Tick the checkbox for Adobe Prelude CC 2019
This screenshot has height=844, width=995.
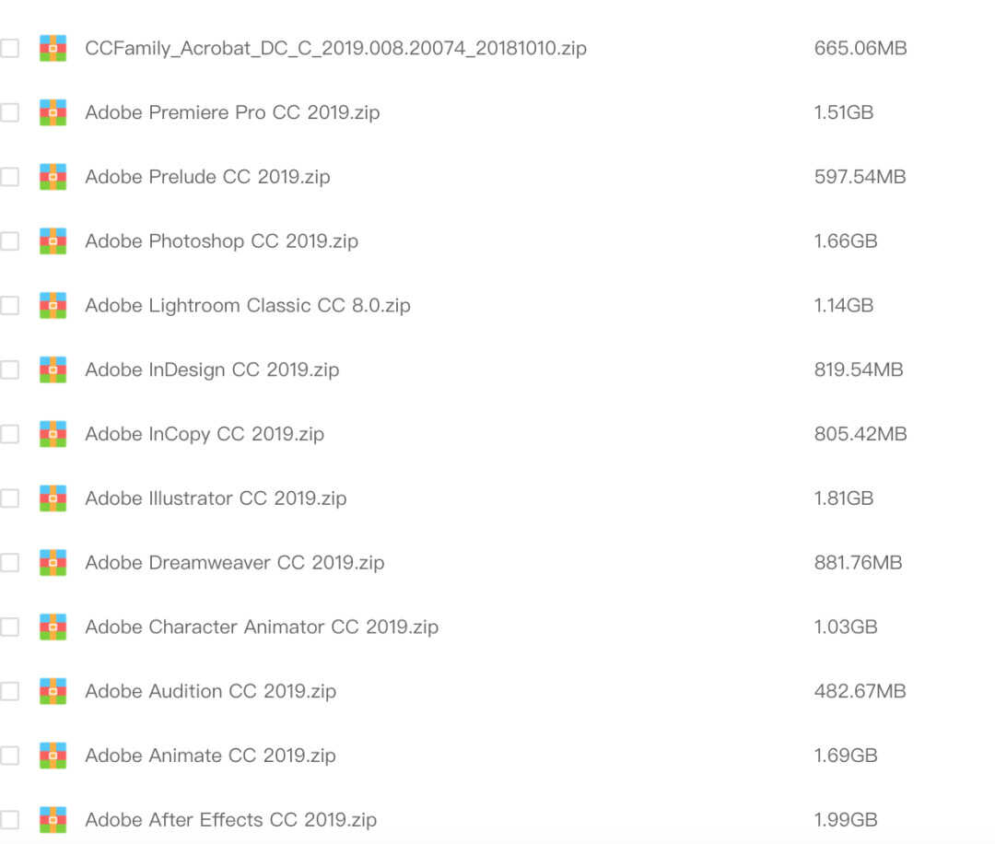click(x=9, y=177)
